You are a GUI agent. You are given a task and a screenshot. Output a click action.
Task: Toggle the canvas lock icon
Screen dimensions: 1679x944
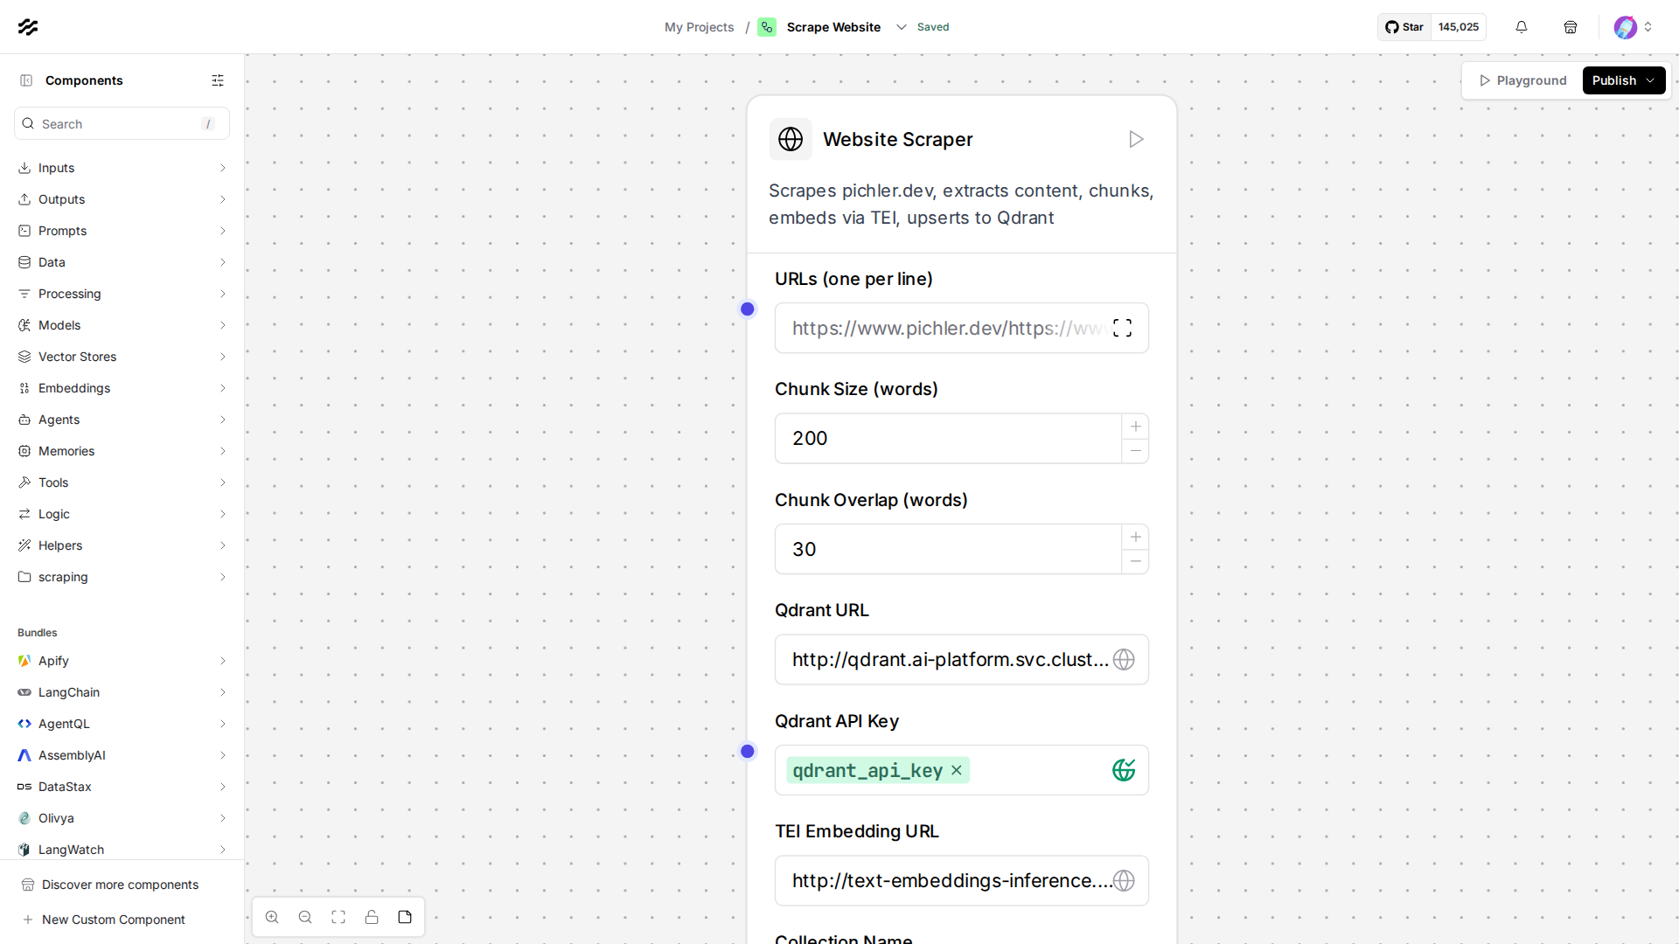[372, 917]
